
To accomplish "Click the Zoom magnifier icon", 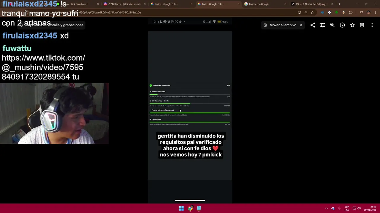I will pyautogui.click(x=332, y=25).
